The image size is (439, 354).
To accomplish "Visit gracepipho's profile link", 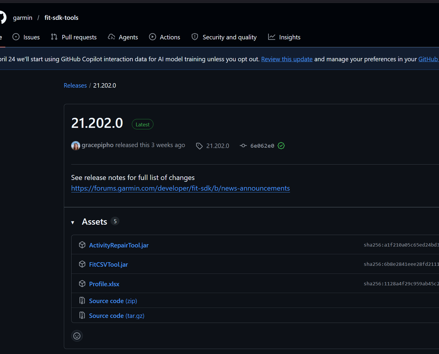I will point(98,145).
